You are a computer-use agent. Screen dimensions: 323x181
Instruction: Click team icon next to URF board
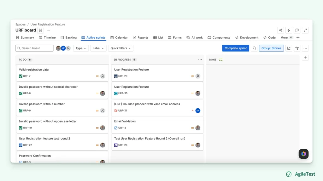click(x=40, y=30)
